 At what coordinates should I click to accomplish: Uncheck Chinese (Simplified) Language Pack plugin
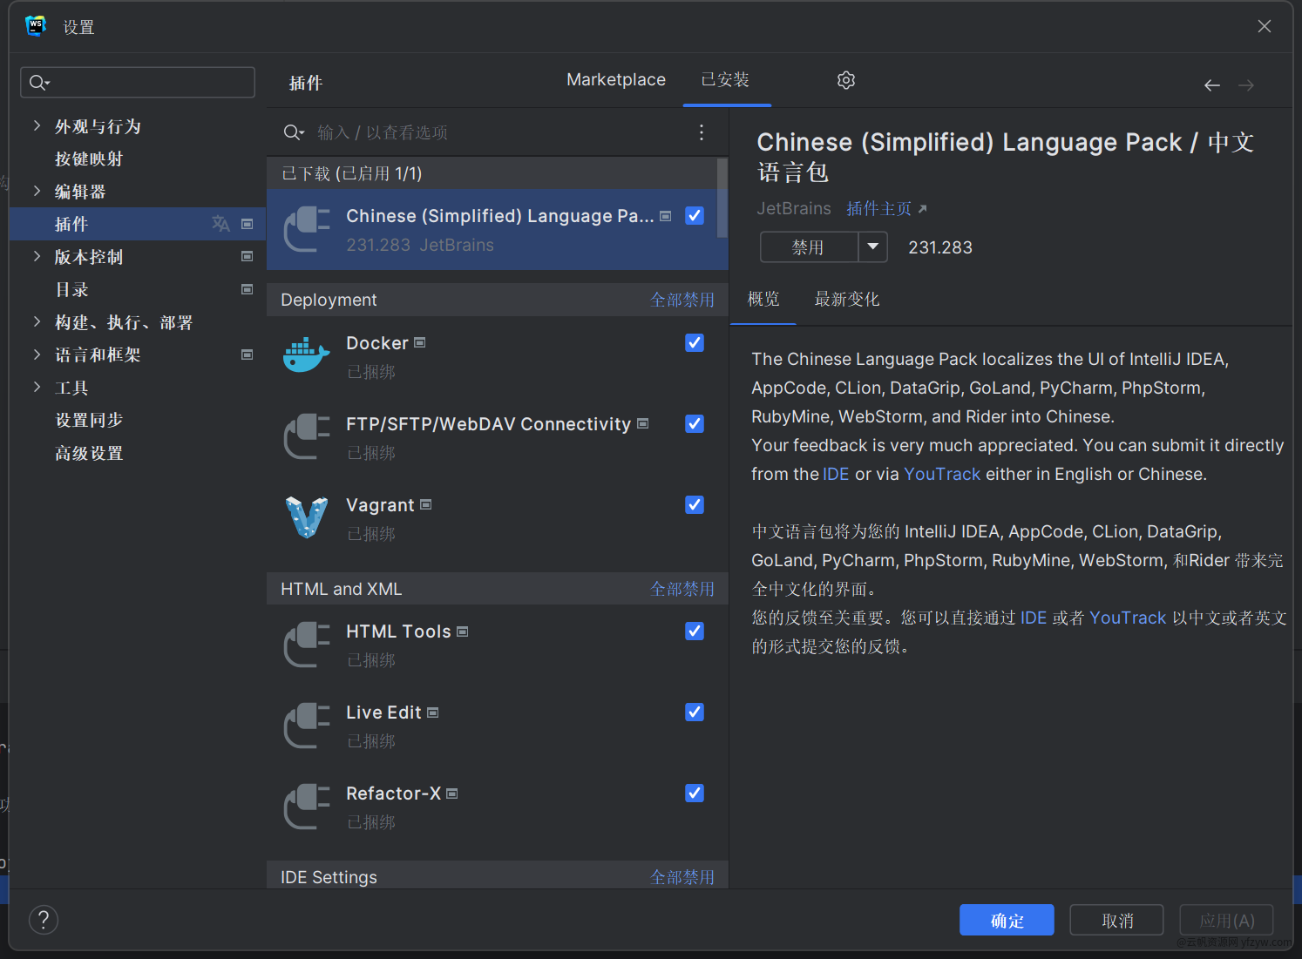click(x=695, y=215)
